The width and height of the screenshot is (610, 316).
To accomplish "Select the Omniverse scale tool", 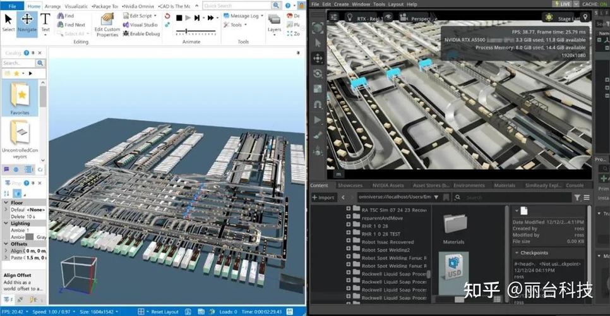I will click(x=318, y=88).
